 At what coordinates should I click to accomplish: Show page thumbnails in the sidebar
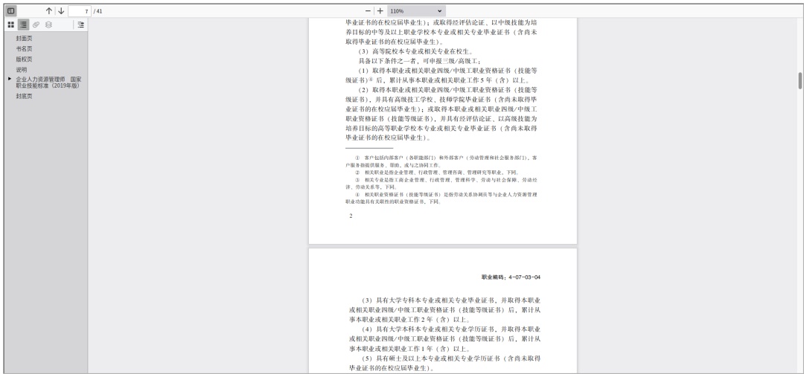(10, 24)
